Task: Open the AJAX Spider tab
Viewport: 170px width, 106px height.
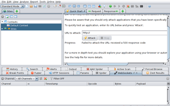Action: (x=95, y=69)
